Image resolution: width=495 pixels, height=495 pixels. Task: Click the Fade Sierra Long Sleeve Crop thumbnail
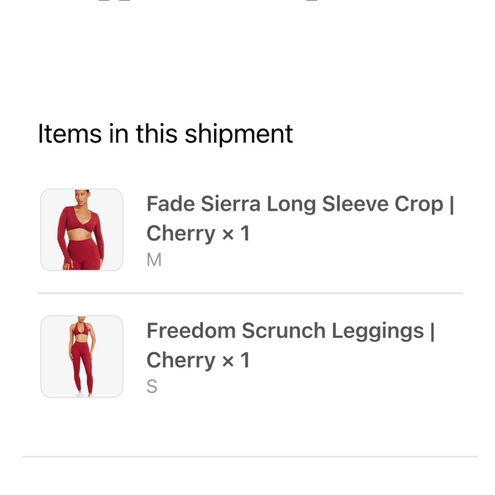coord(81,229)
